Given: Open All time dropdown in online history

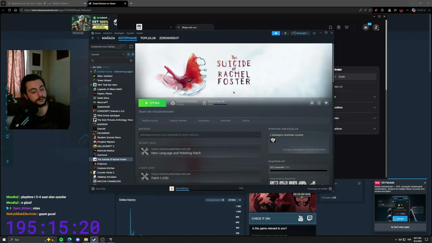Looking at the screenshot, I should point(234,200).
